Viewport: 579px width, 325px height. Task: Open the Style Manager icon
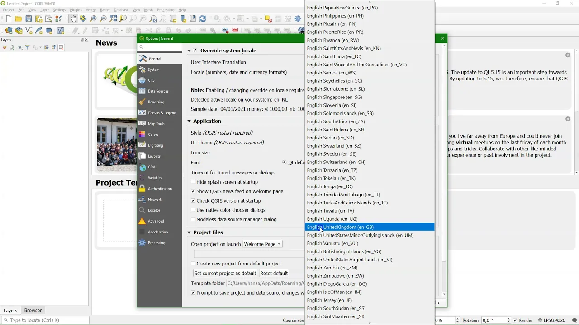[x=58, y=19]
